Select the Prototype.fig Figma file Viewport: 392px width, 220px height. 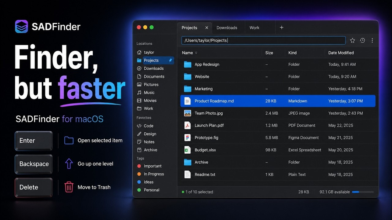(x=278, y=138)
